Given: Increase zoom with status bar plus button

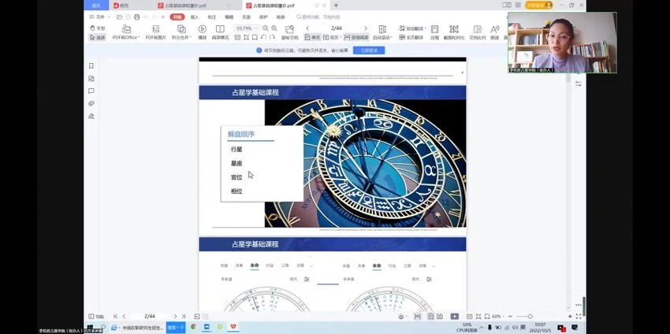Looking at the screenshot, I should click(x=570, y=317).
